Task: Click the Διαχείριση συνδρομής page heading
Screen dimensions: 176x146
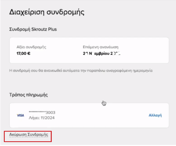Action: 47,12
